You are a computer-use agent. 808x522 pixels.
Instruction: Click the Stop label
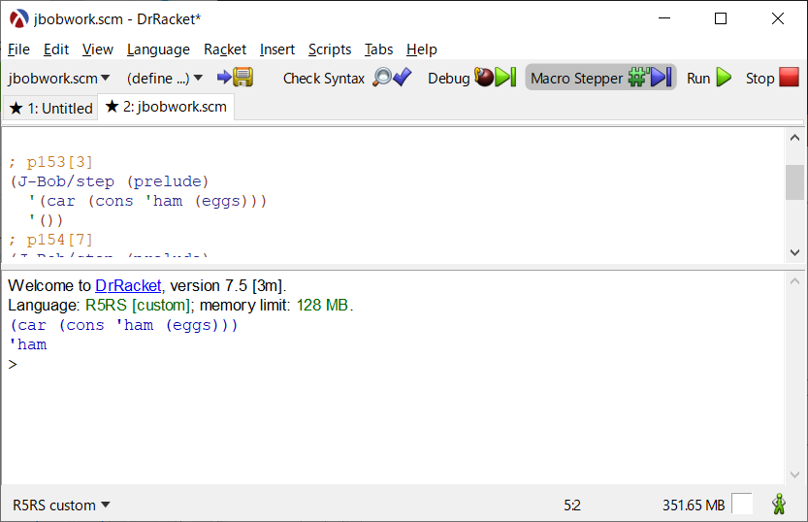pos(760,79)
